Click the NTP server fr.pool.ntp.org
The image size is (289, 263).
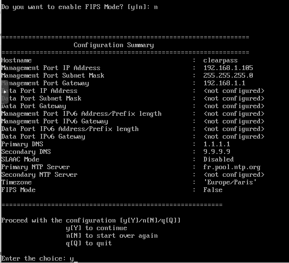pos(232,167)
